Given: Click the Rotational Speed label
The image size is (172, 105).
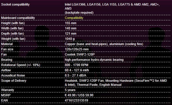Looking at the screenshot, I should 21,65.
